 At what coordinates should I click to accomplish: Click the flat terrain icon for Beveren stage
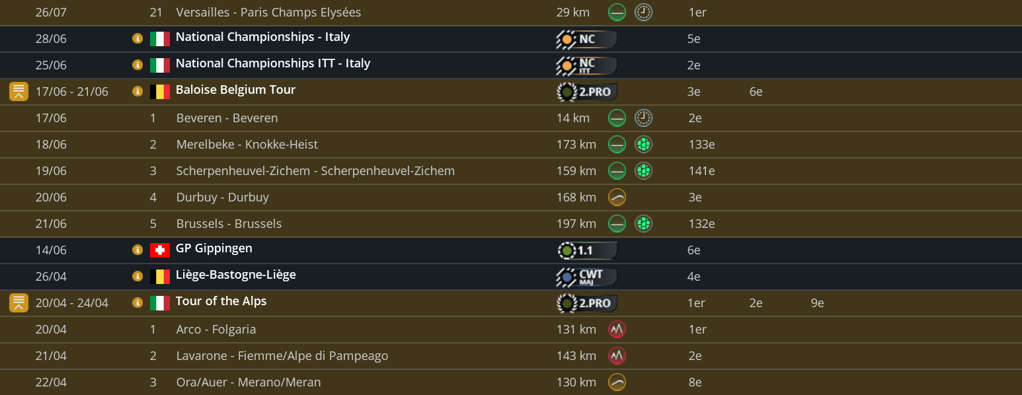(617, 118)
